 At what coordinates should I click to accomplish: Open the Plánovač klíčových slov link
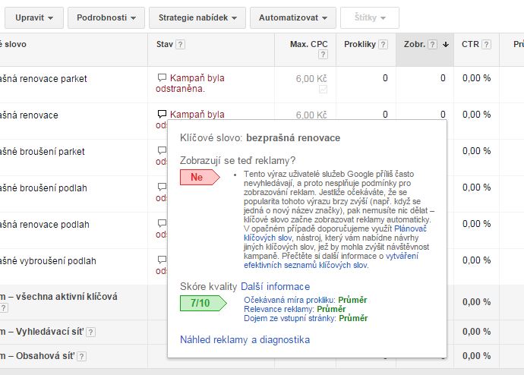[x=335, y=233]
